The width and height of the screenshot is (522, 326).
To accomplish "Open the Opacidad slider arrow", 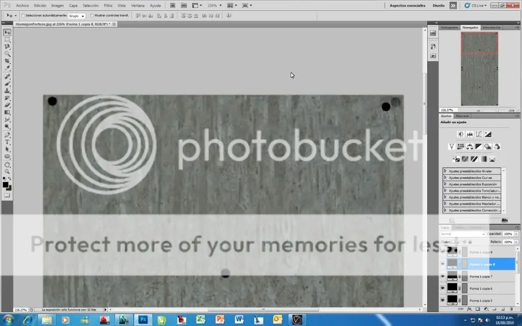I will pyautogui.click(x=516, y=234).
